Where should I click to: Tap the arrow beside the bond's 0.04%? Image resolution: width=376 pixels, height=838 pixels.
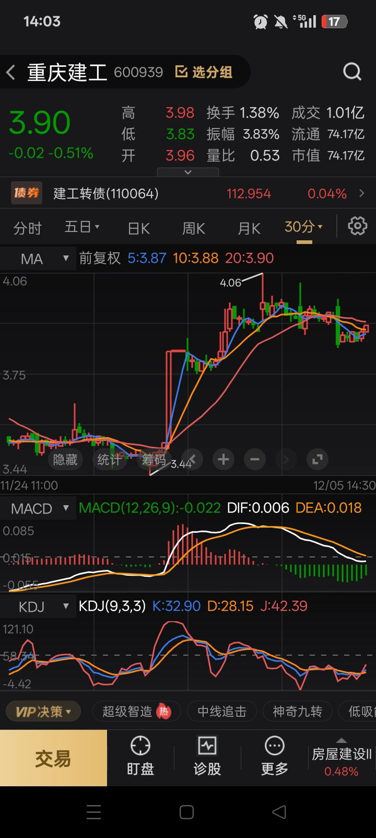coord(362,193)
